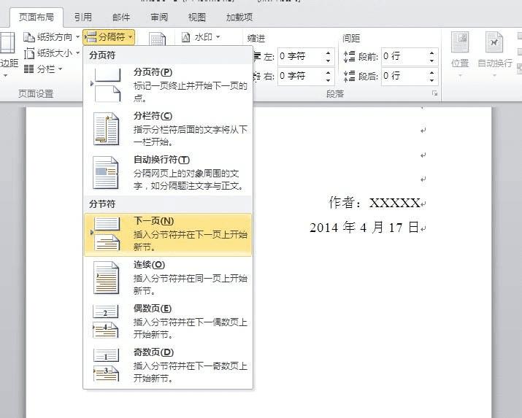
Task: Click the 位置 position button
Action: [460, 54]
